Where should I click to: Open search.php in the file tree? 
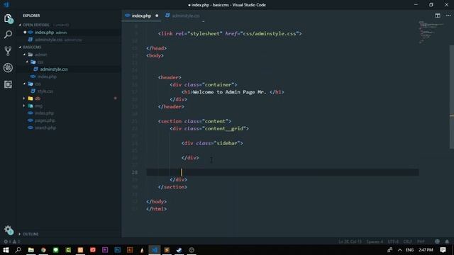pyautogui.click(x=70, y=127)
